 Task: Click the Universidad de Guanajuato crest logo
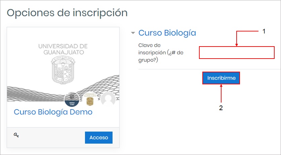[x=63, y=70]
